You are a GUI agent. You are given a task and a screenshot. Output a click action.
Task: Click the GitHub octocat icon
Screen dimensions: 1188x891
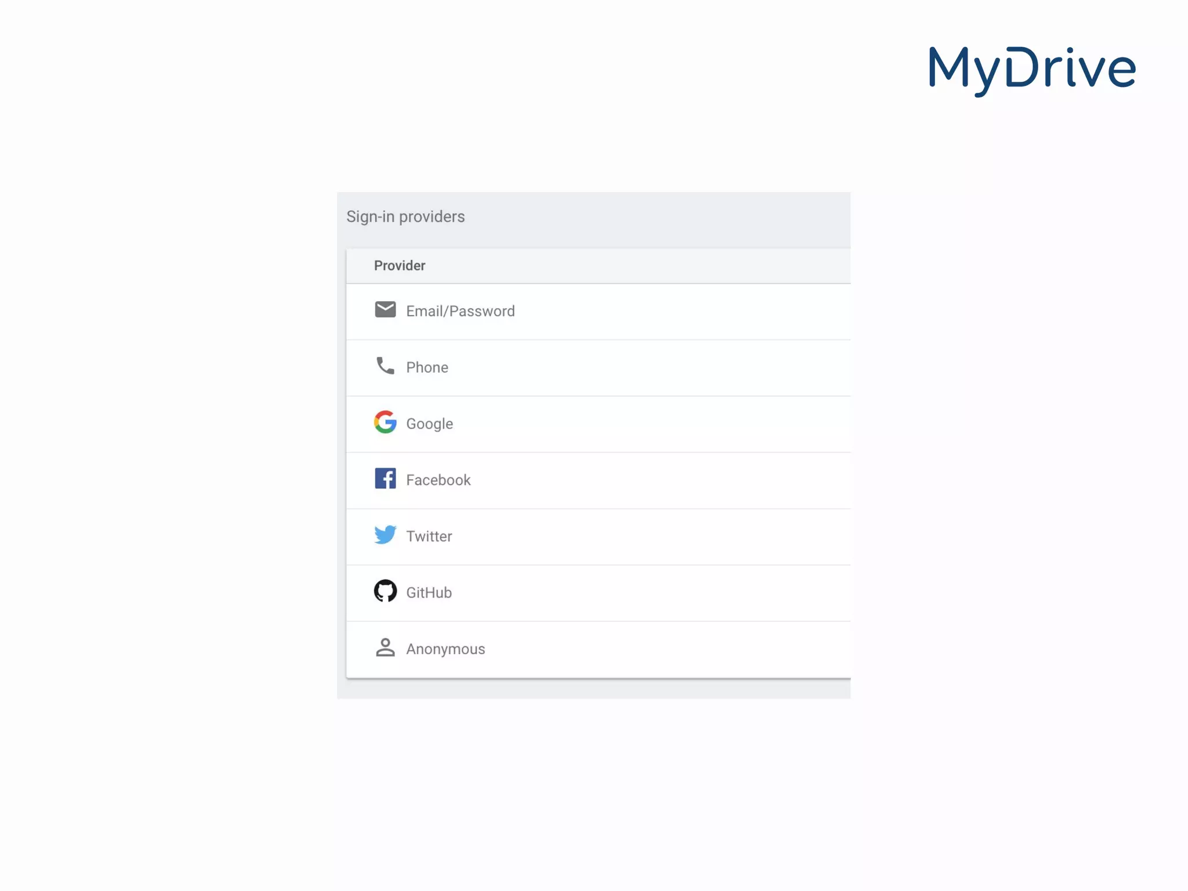(385, 591)
